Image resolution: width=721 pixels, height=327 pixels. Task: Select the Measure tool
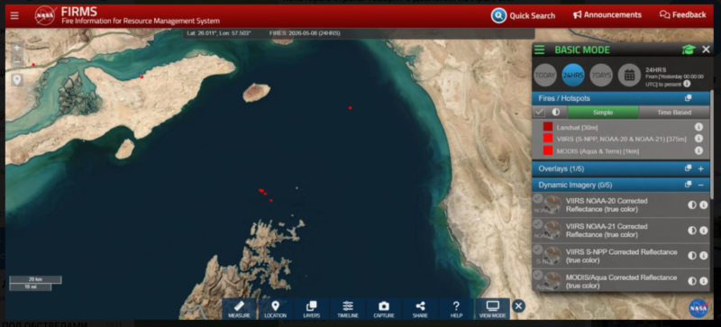click(239, 309)
